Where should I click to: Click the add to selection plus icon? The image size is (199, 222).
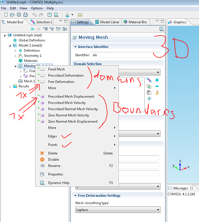157,80
